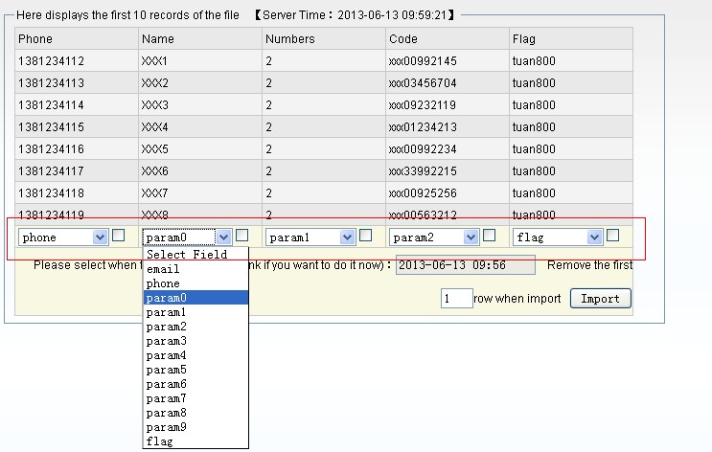Screen dimensions: 712x452
Task: Tick the checkbox next to phone dropdown
Action: click(x=118, y=236)
